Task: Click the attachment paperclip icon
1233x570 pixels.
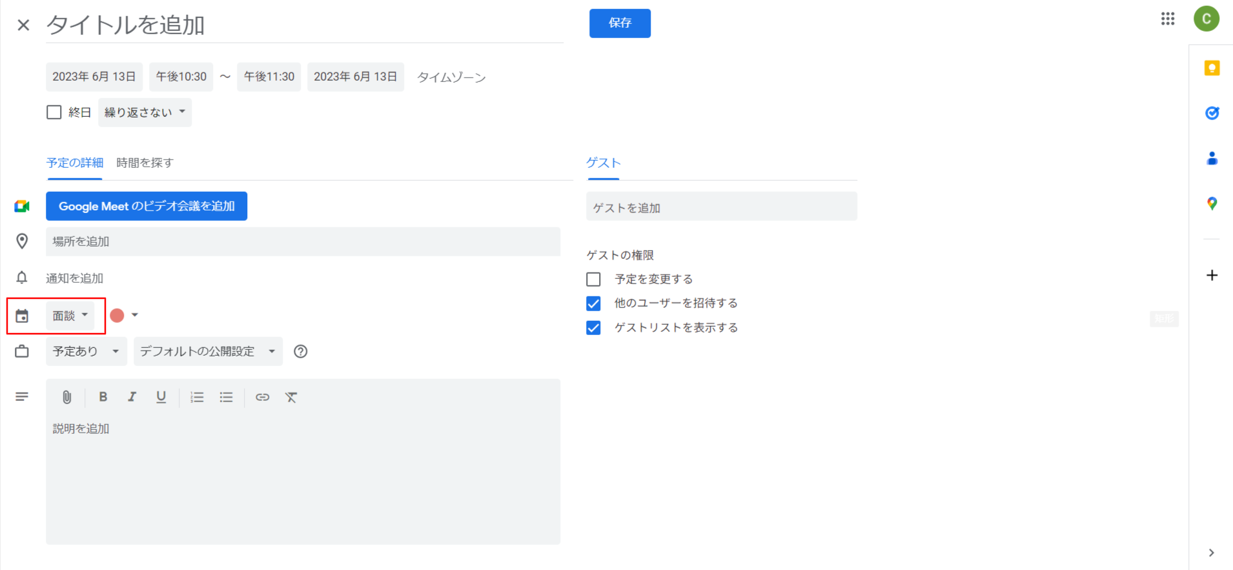Action: pyautogui.click(x=66, y=397)
